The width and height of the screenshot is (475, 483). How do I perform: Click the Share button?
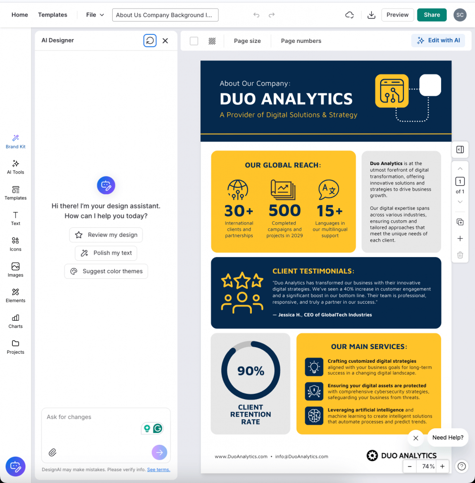pos(432,15)
